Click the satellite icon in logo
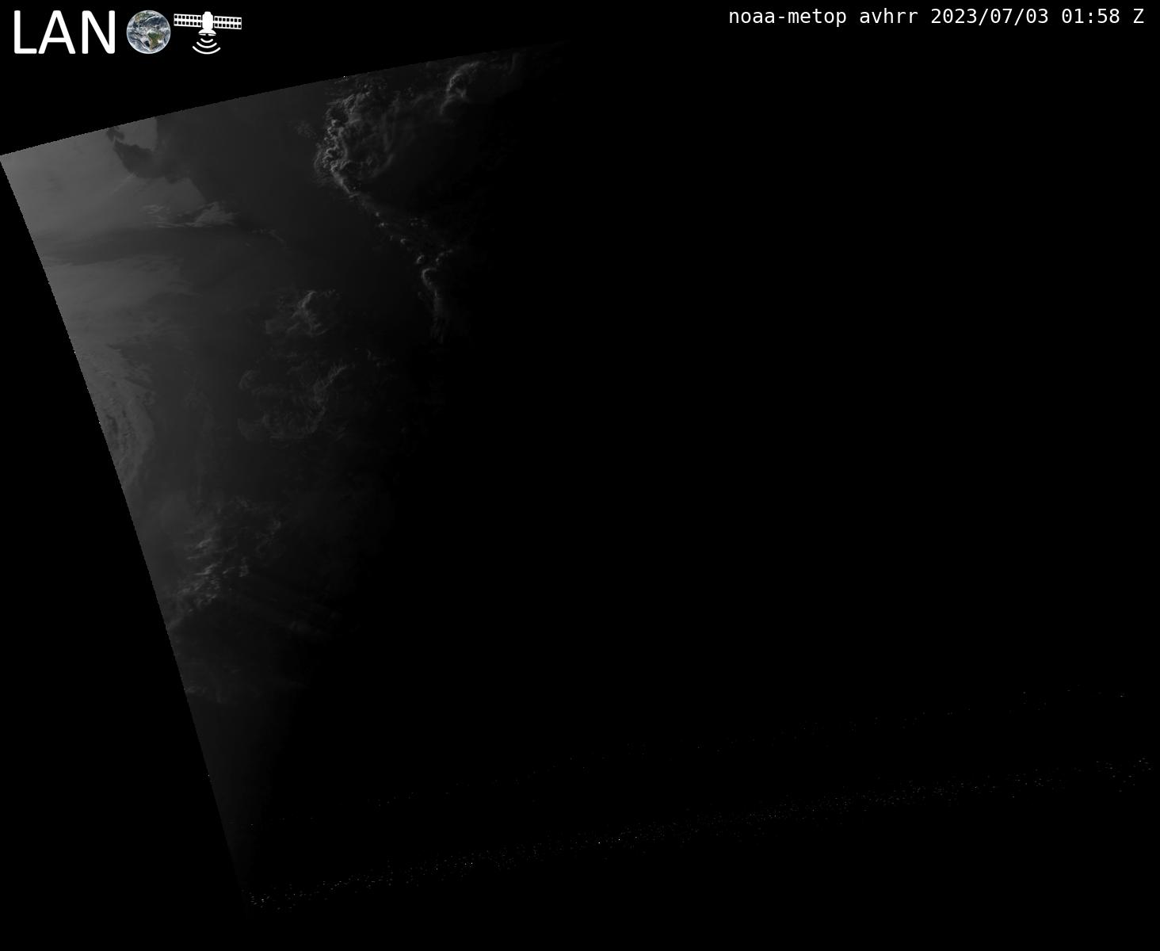Viewport: 1160px width, 951px height. click(208, 32)
